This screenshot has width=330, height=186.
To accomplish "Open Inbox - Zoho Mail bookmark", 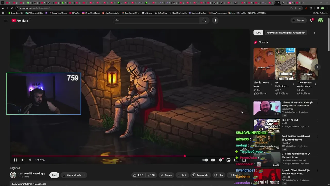I will pos(237,13).
